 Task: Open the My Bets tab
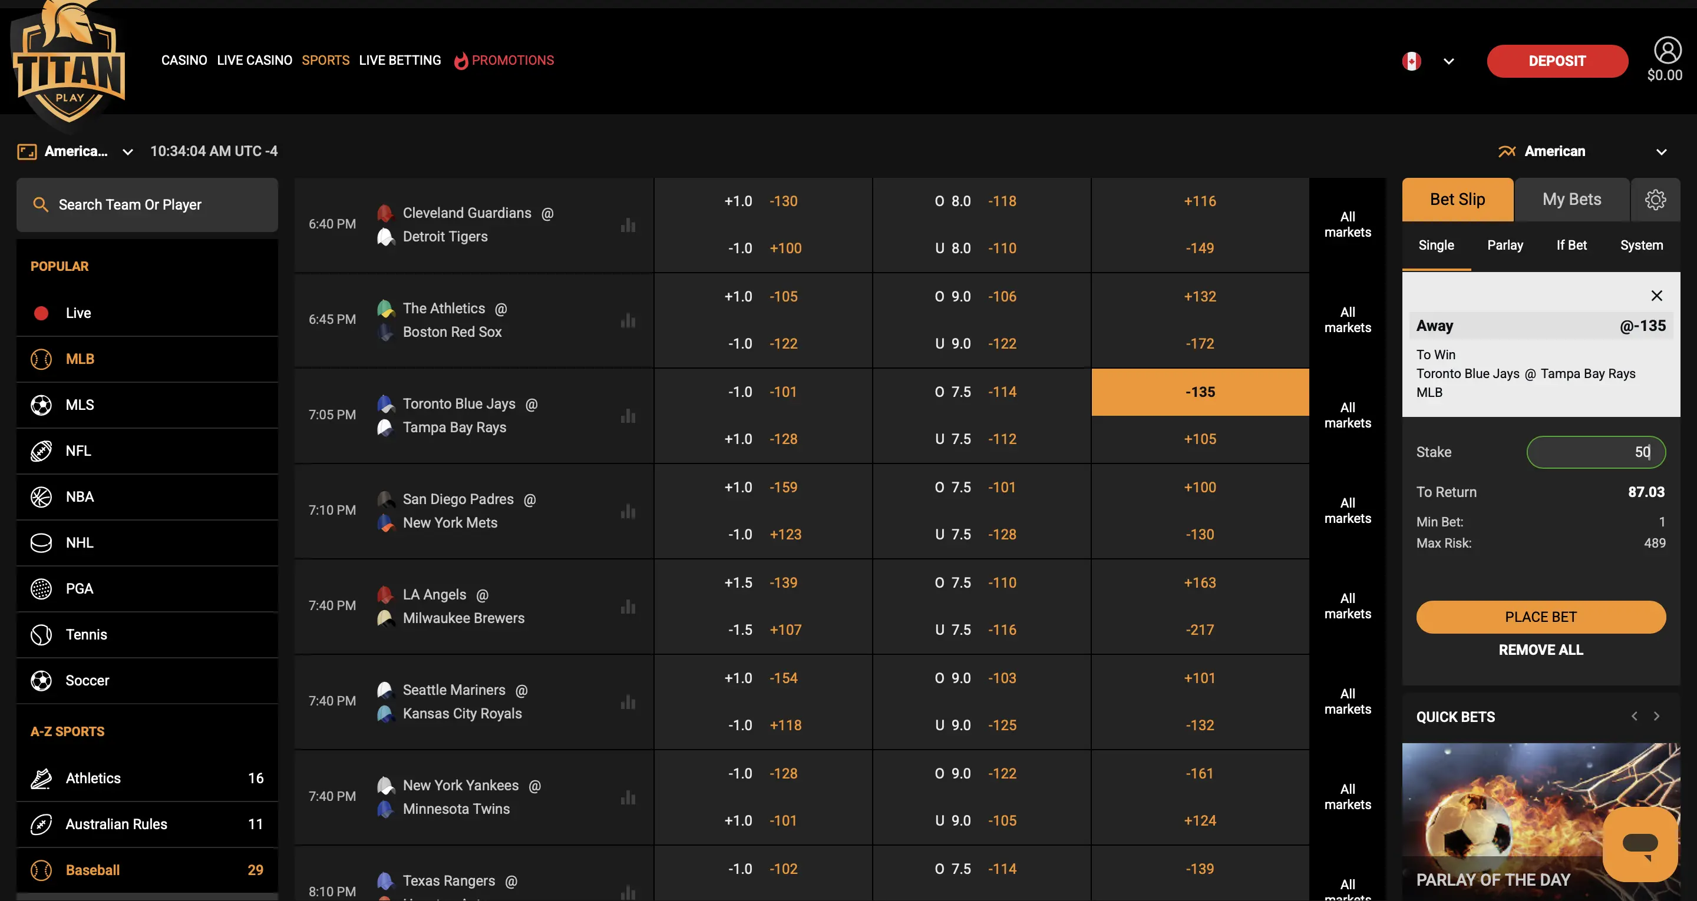[x=1571, y=200]
